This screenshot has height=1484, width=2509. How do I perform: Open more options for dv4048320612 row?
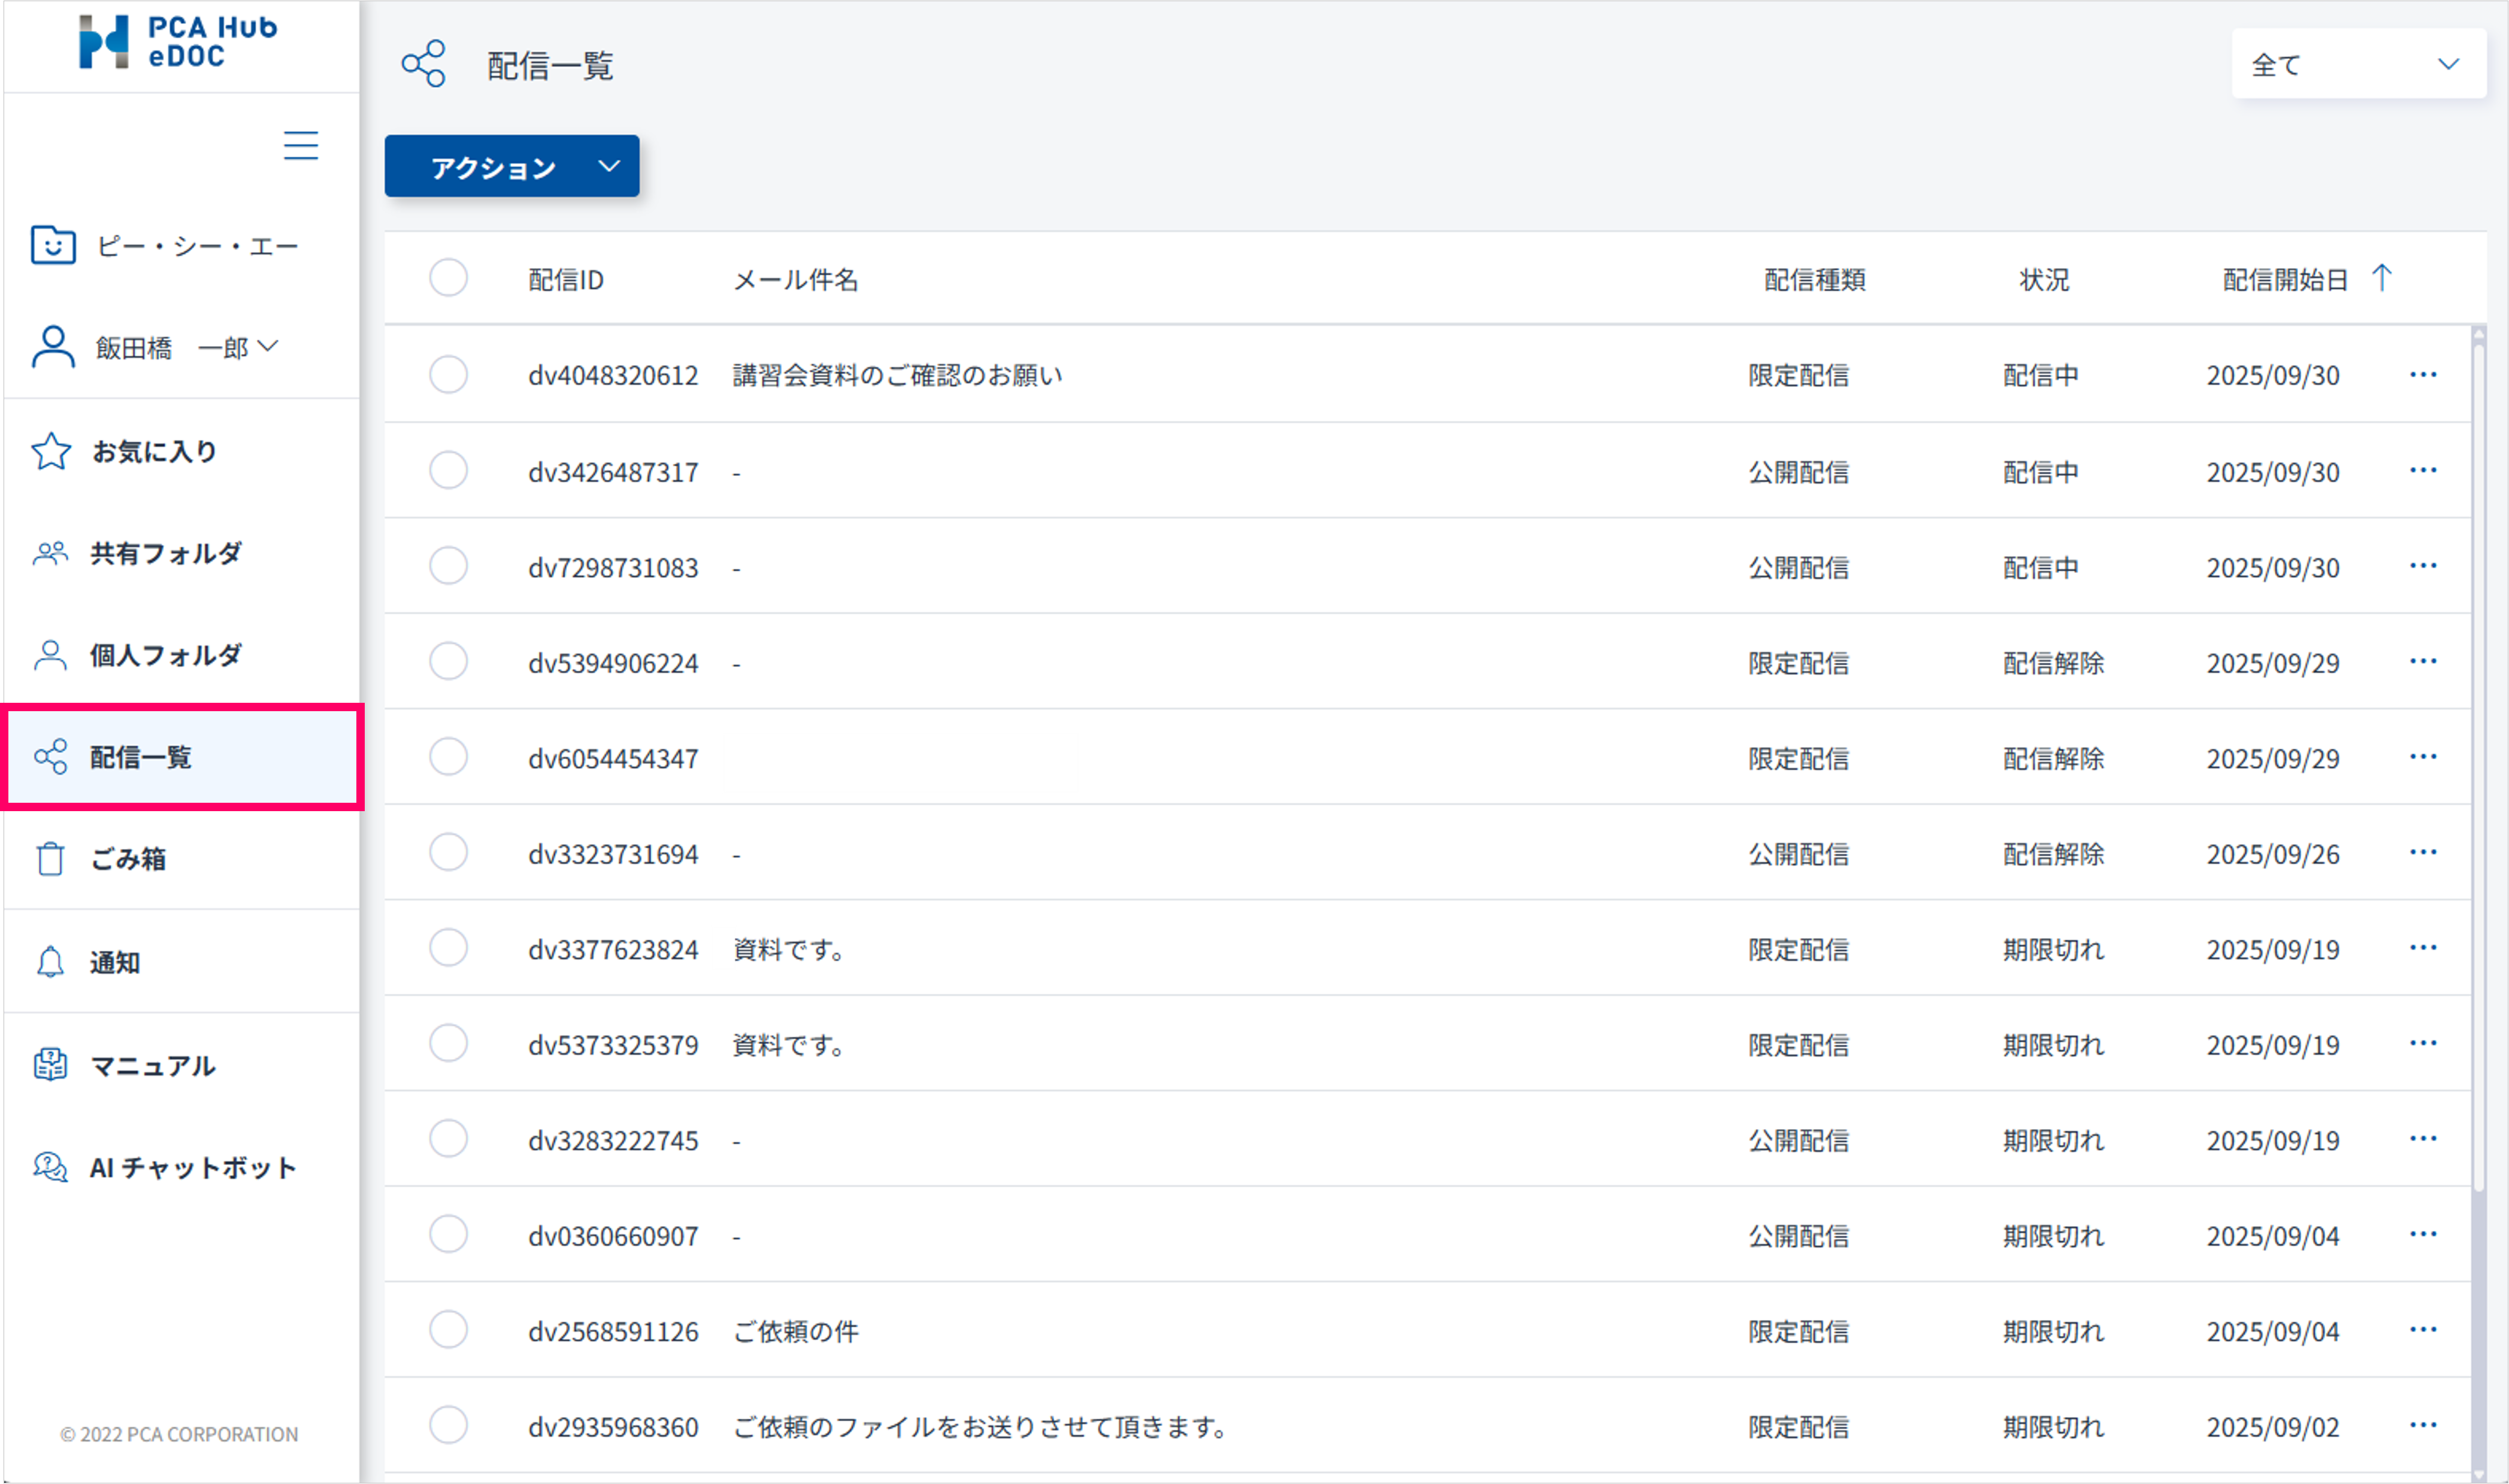coord(2422,375)
